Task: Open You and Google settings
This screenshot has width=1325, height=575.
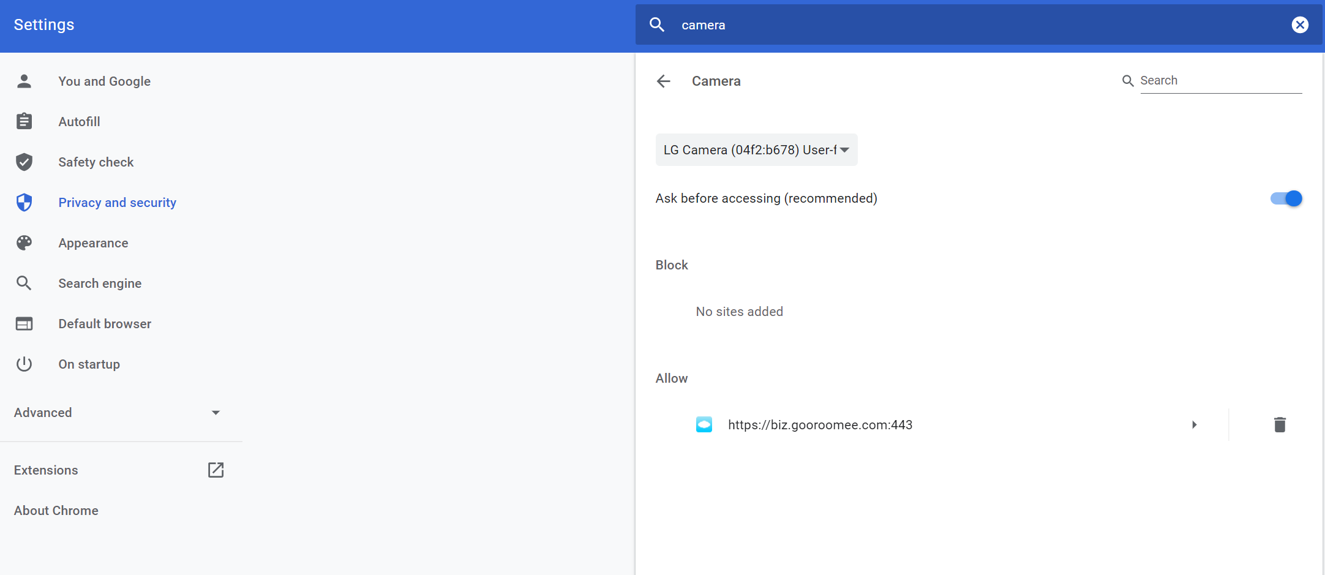Action: [104, 81]
